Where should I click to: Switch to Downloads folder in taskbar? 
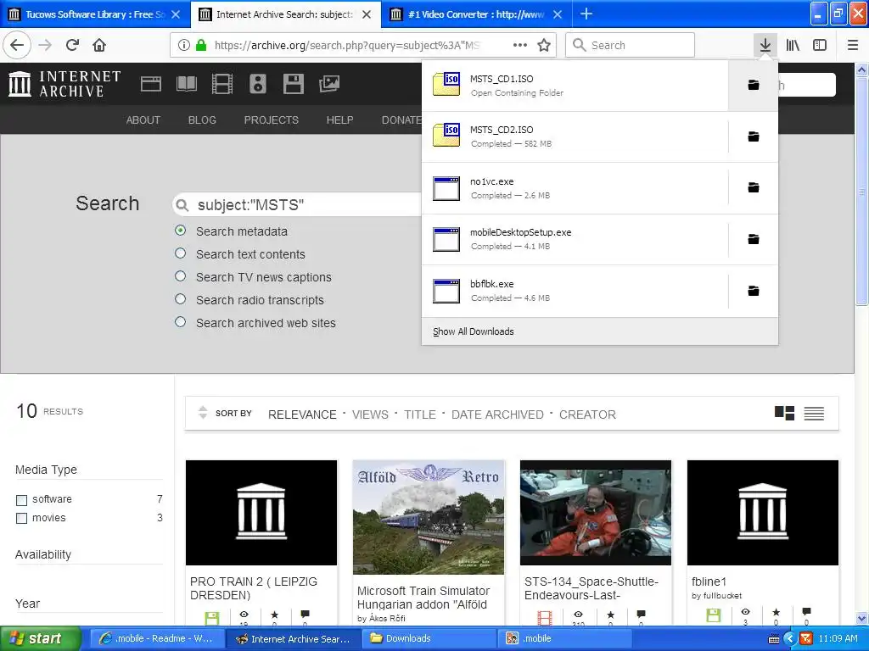[x=429, y=638]
